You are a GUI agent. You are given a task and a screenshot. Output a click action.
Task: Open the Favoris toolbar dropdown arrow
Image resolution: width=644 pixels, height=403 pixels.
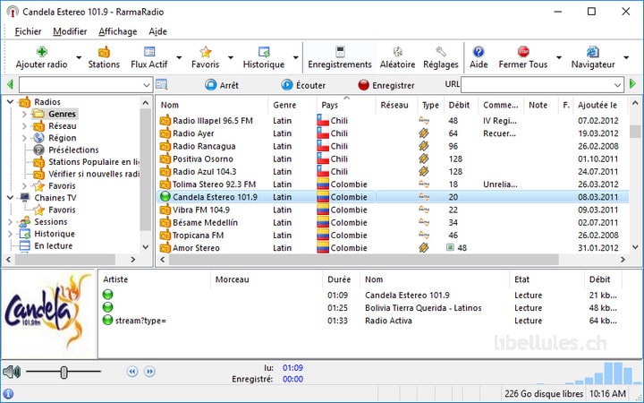(x=231, y=57)
